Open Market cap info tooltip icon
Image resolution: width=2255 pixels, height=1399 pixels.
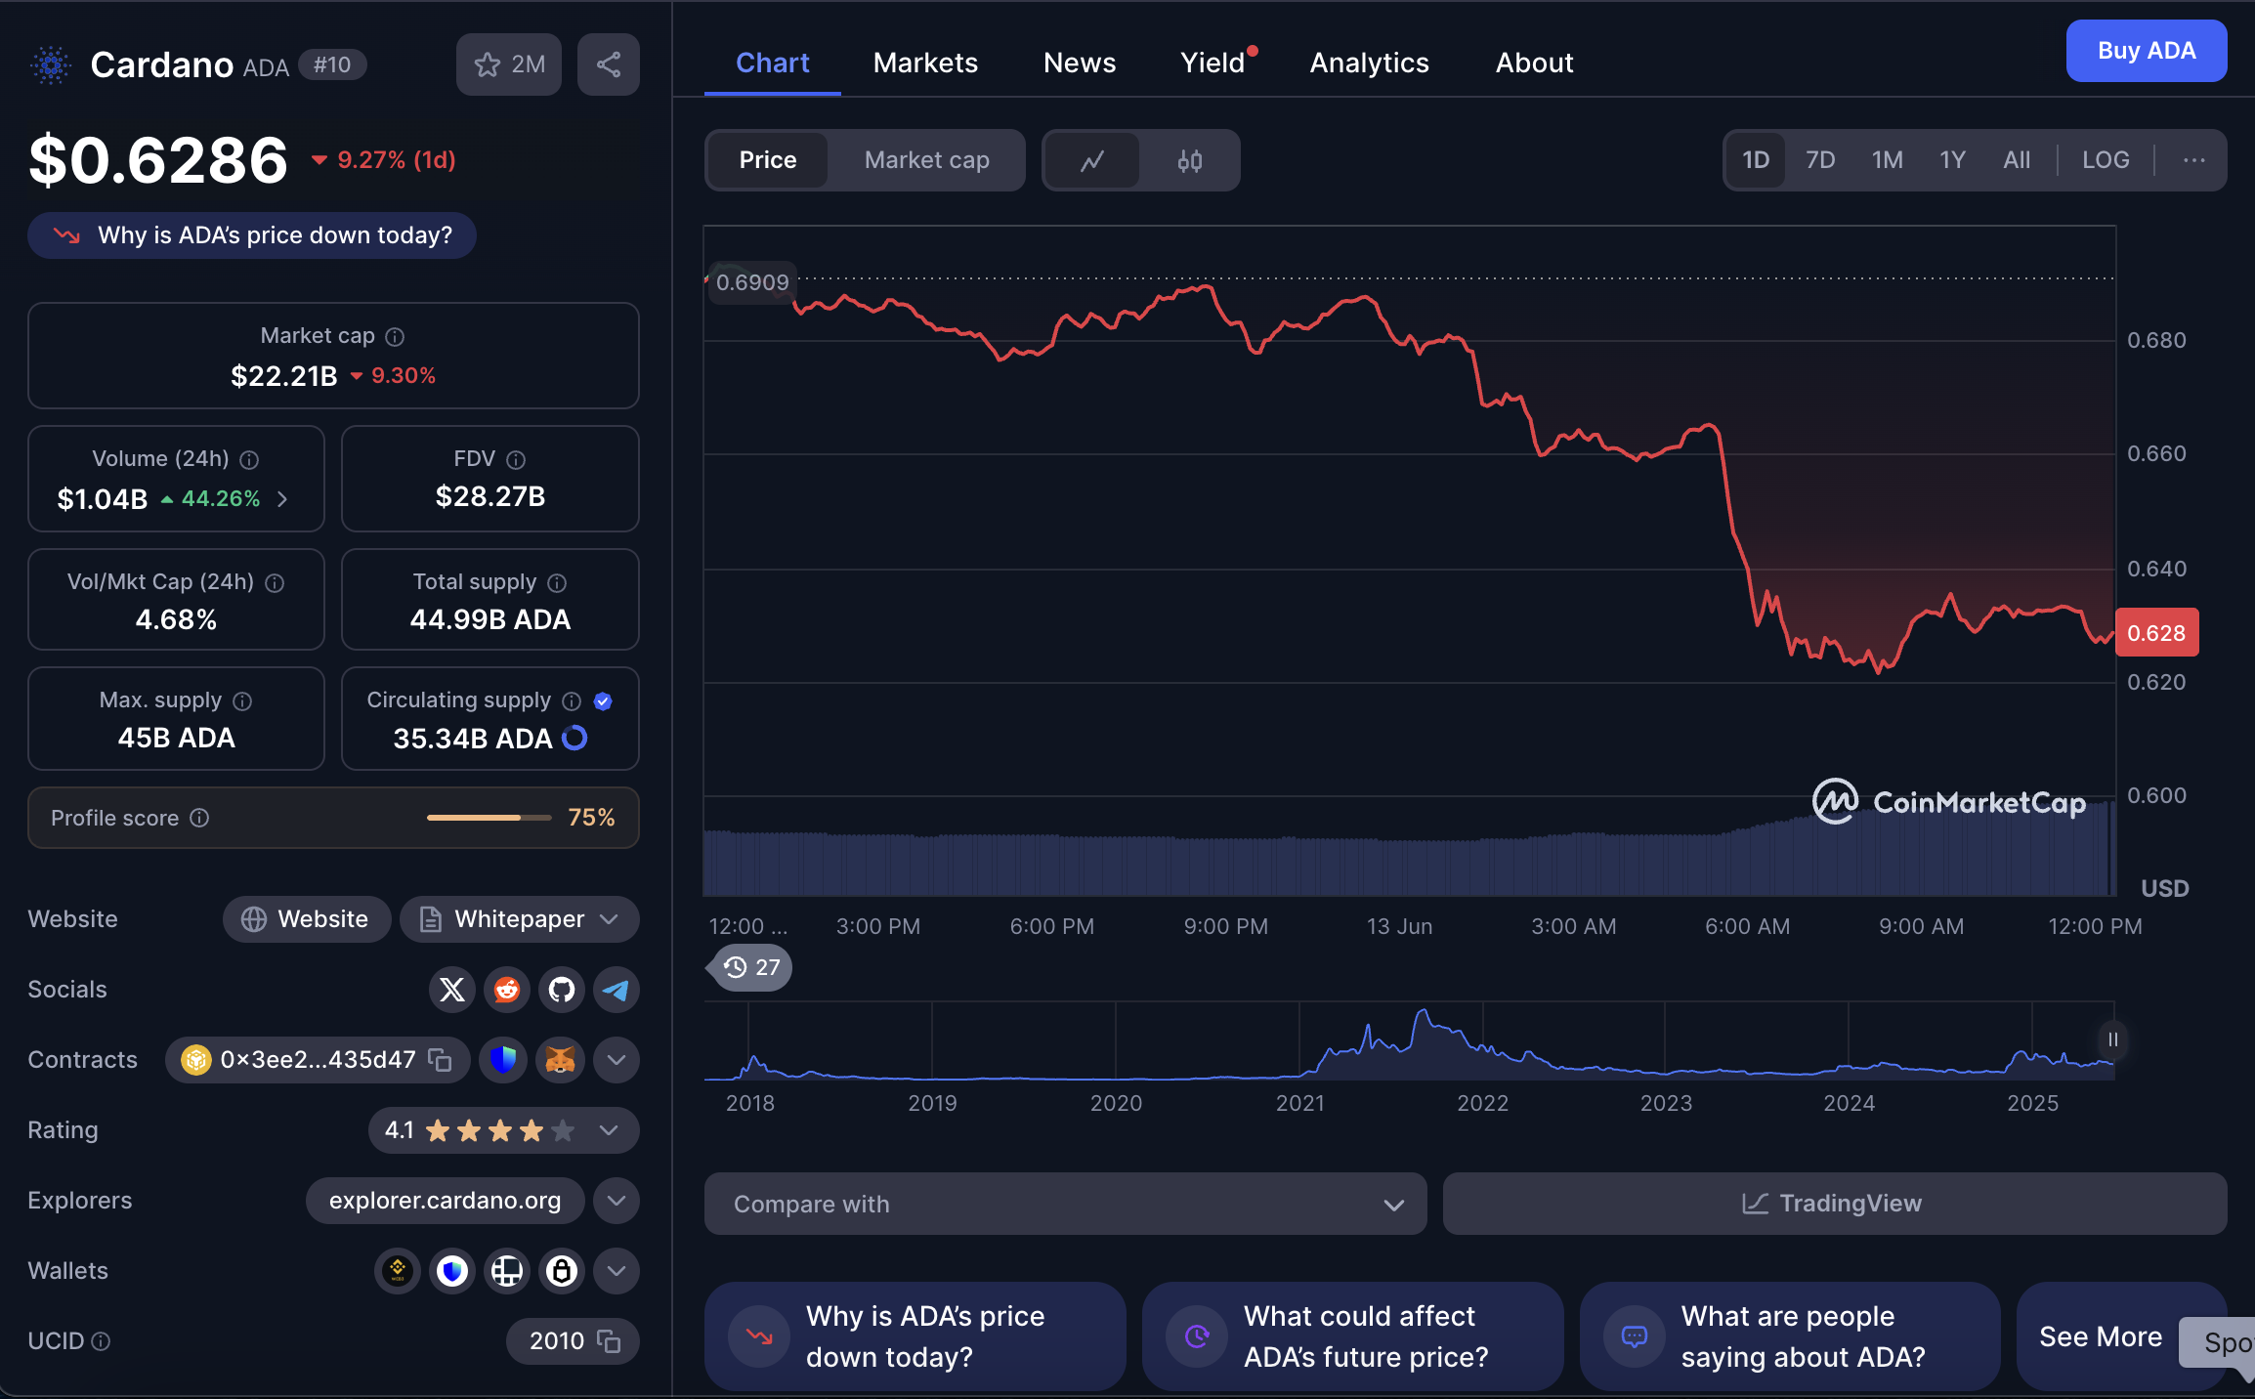coord(395,337)
